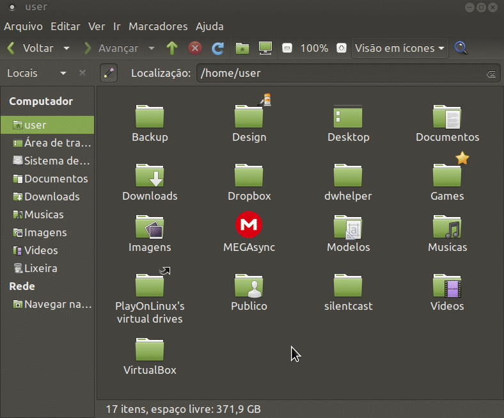Reload the current folder view
504x418 pixels.
pos(218,48)
